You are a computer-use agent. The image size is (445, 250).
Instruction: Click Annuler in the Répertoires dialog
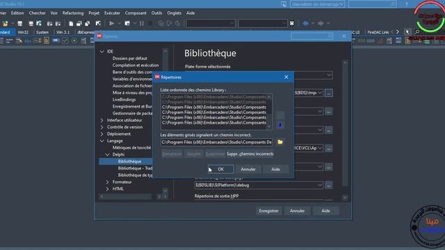248,169
